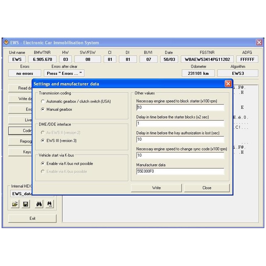This screenshot has height=266, width=266.
Task: Click BMWTNR value 6.905.670
Action: pyautogui.click(x=43, y=60)
